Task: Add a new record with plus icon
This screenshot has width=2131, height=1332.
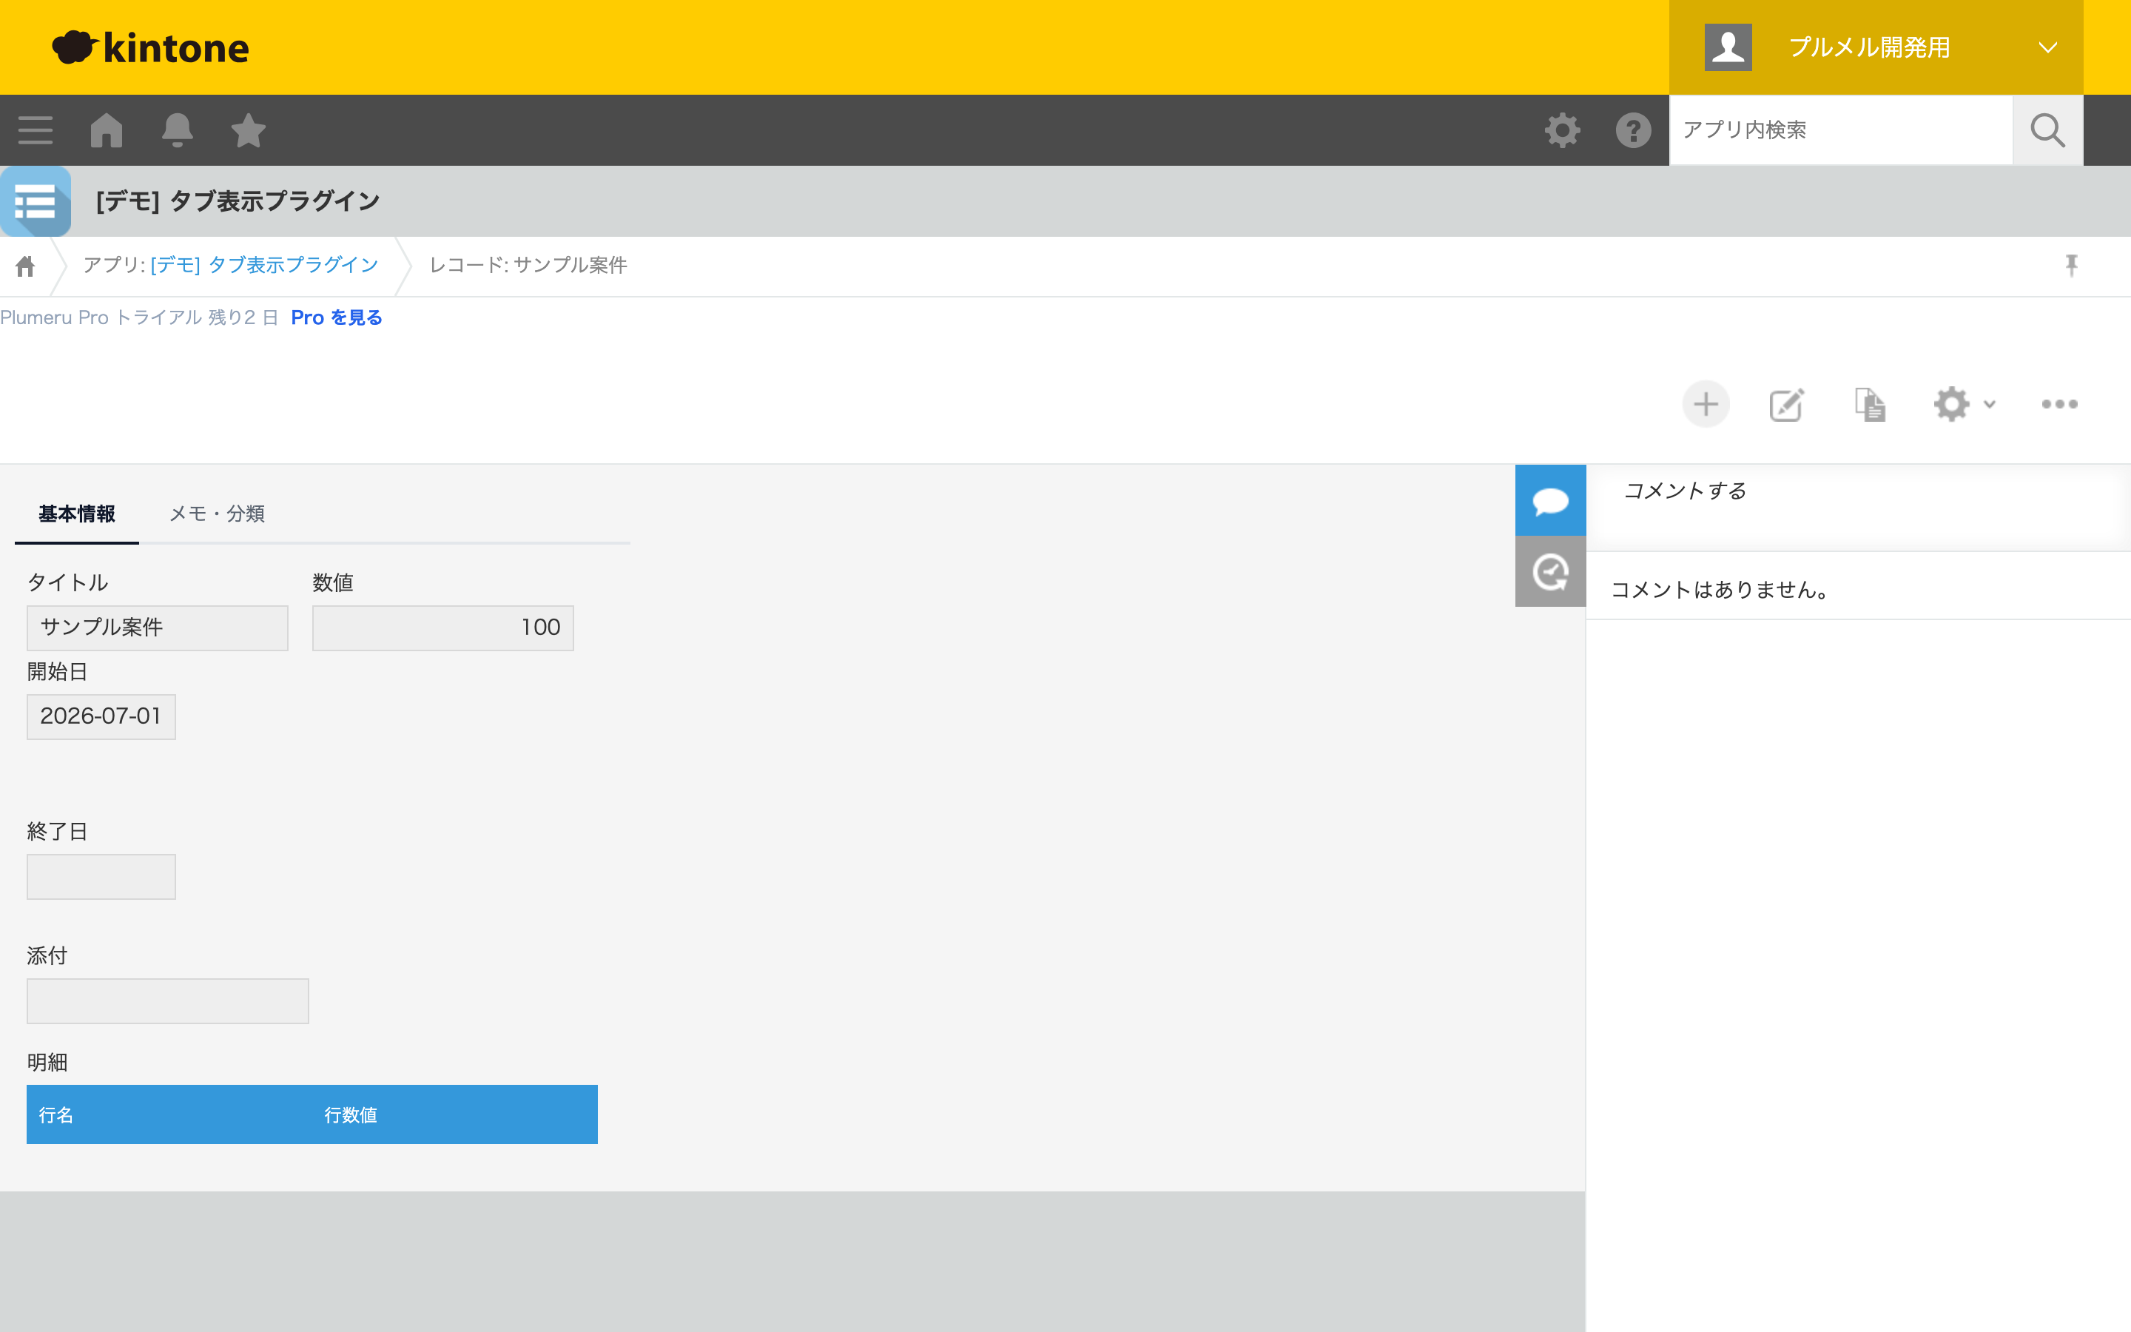Action: [1706, 404]
